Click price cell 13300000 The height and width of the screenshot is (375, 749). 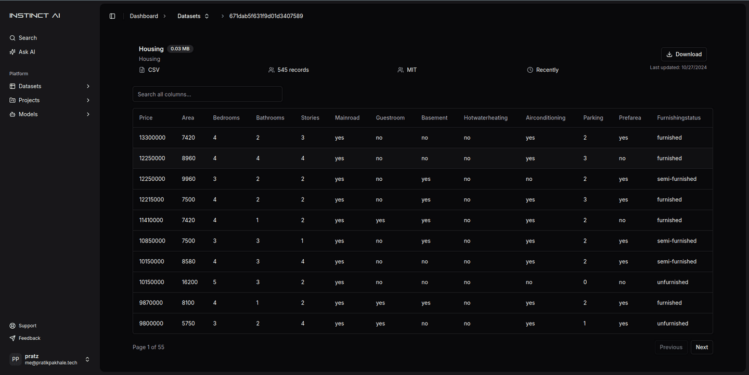pyautogui.click(x=152, y=138)
